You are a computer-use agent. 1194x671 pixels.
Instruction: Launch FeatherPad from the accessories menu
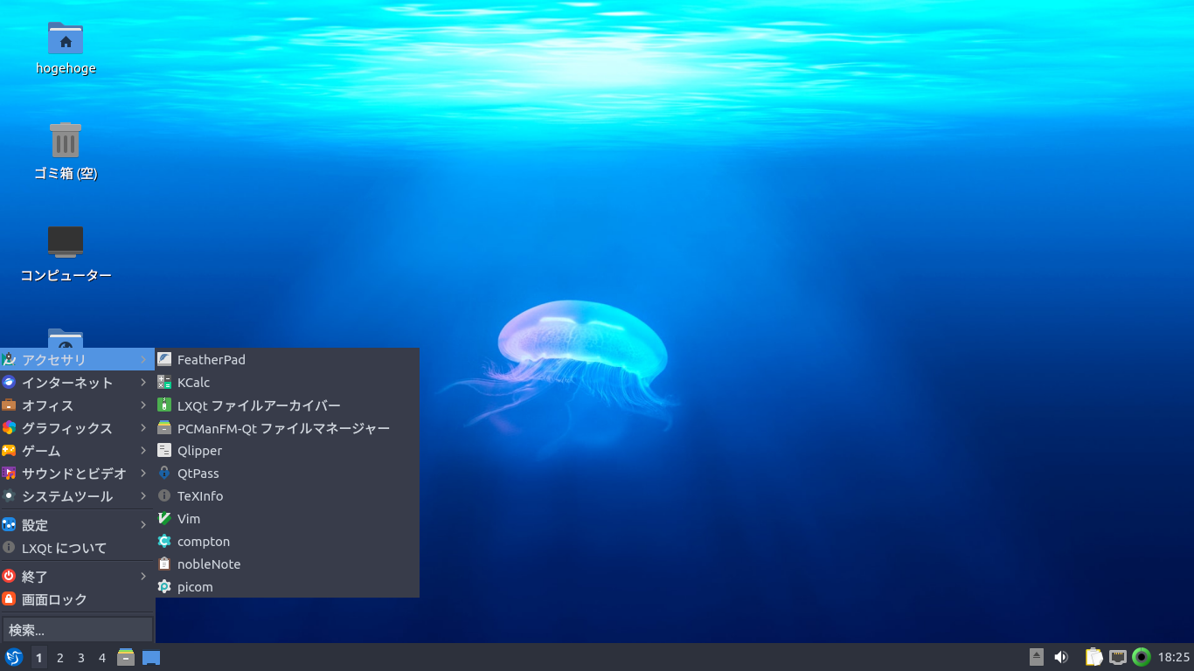click(210, 359)
